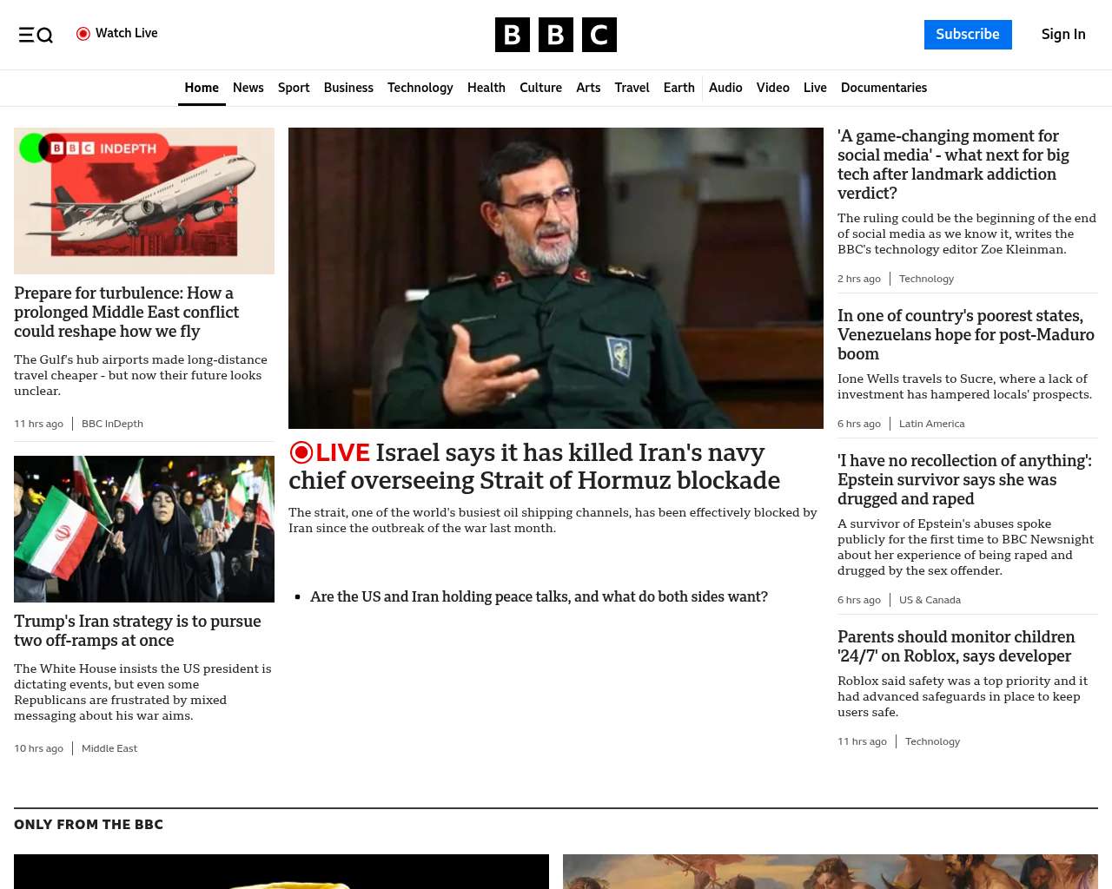Click the Iran flag protest photo
This screenshot has width=1112, height=889.
coord(144,529)
